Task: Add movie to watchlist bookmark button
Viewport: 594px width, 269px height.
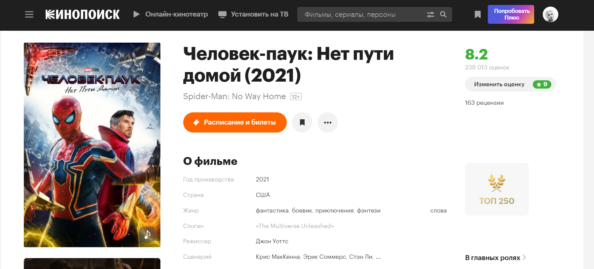Action: [x=302, y=122]
